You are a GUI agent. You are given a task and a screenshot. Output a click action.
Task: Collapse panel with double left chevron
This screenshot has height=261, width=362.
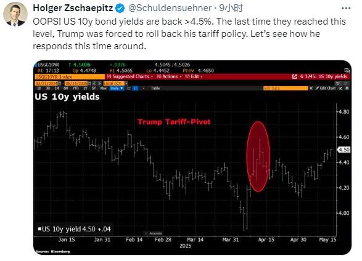click(311, 88)
